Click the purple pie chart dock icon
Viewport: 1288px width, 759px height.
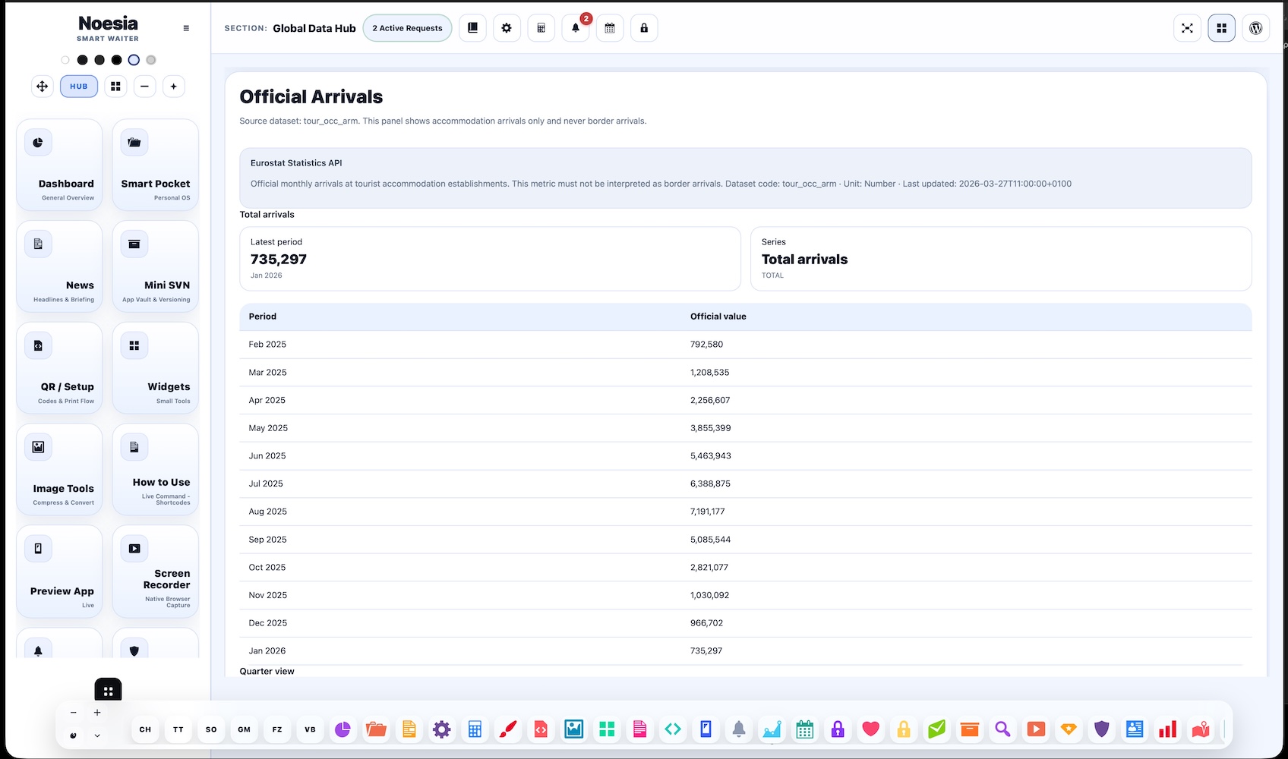[343, 729]
